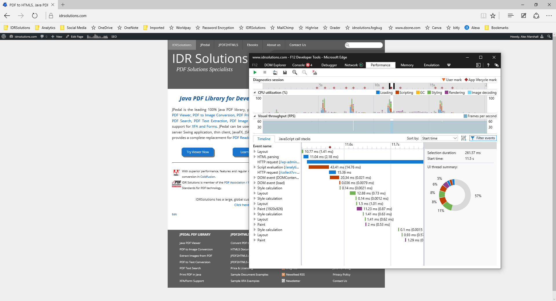Collapse the CPU utilization graph
The height and width of the screenshot is (301, 556).
point(255,93)
